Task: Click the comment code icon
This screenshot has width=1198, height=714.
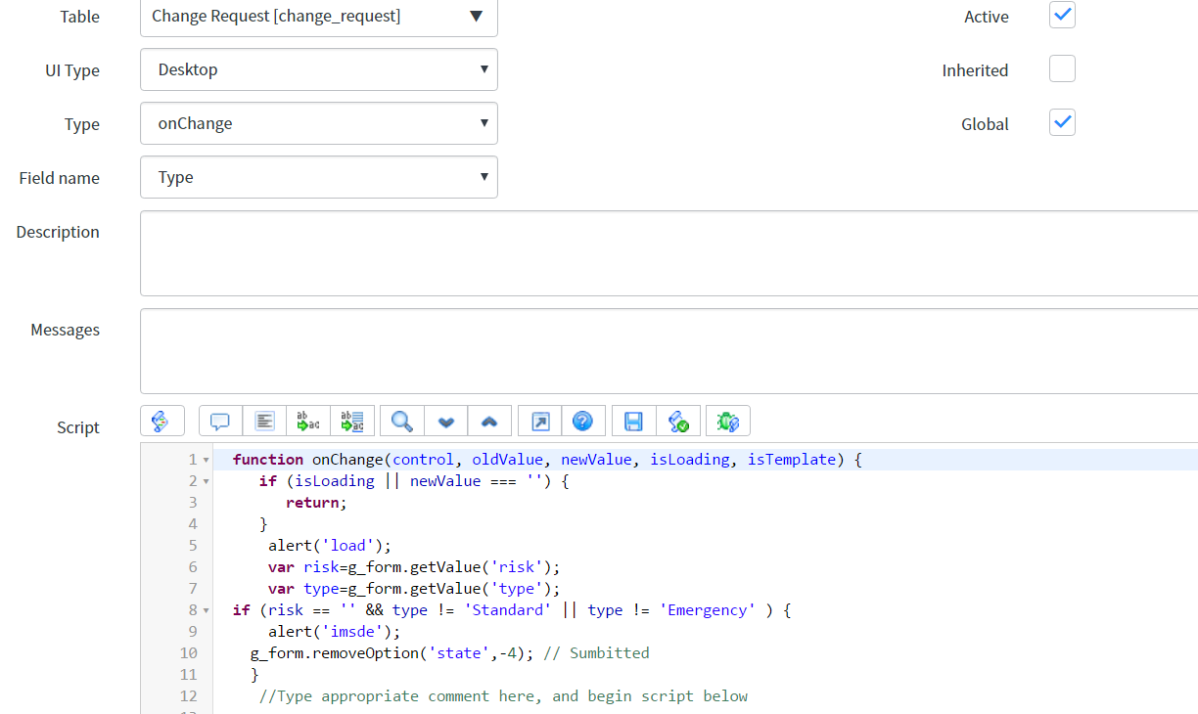Action: click(219, 421)
